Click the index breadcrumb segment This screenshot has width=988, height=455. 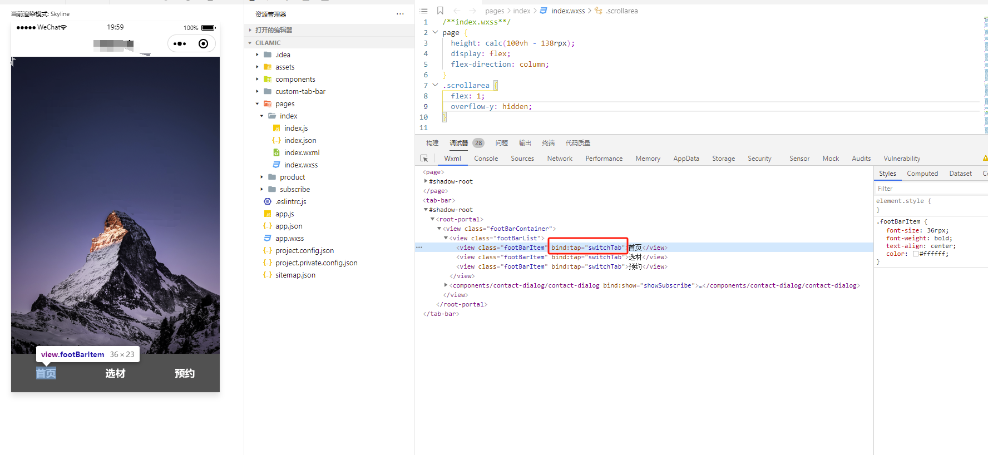click(522, 11)
